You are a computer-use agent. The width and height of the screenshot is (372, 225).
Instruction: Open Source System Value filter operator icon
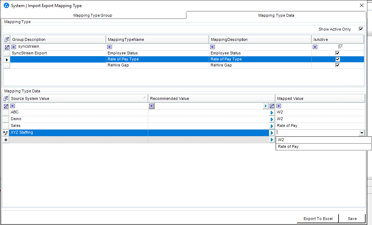click(12, 106)
